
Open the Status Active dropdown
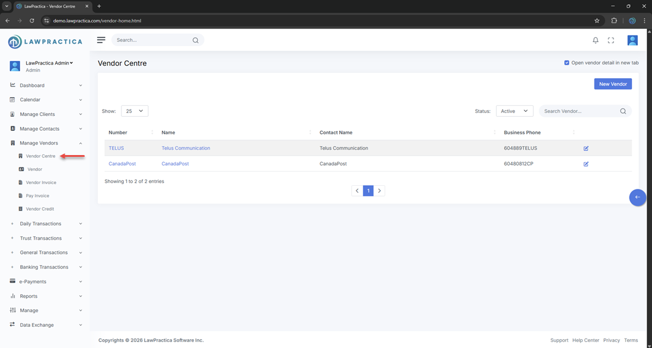coord(514,111)
